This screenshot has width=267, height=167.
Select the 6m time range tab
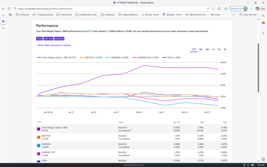207,49
